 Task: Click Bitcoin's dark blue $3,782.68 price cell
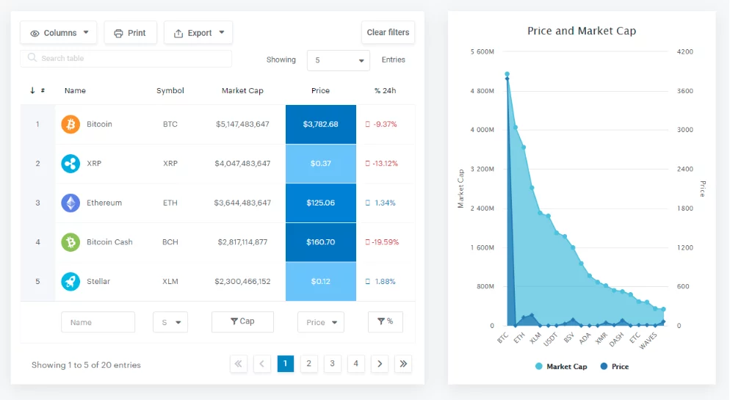320,124
